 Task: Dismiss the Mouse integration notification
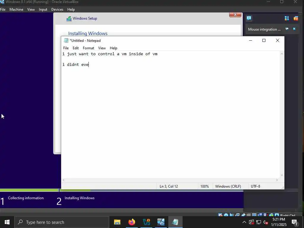(294, 29)
